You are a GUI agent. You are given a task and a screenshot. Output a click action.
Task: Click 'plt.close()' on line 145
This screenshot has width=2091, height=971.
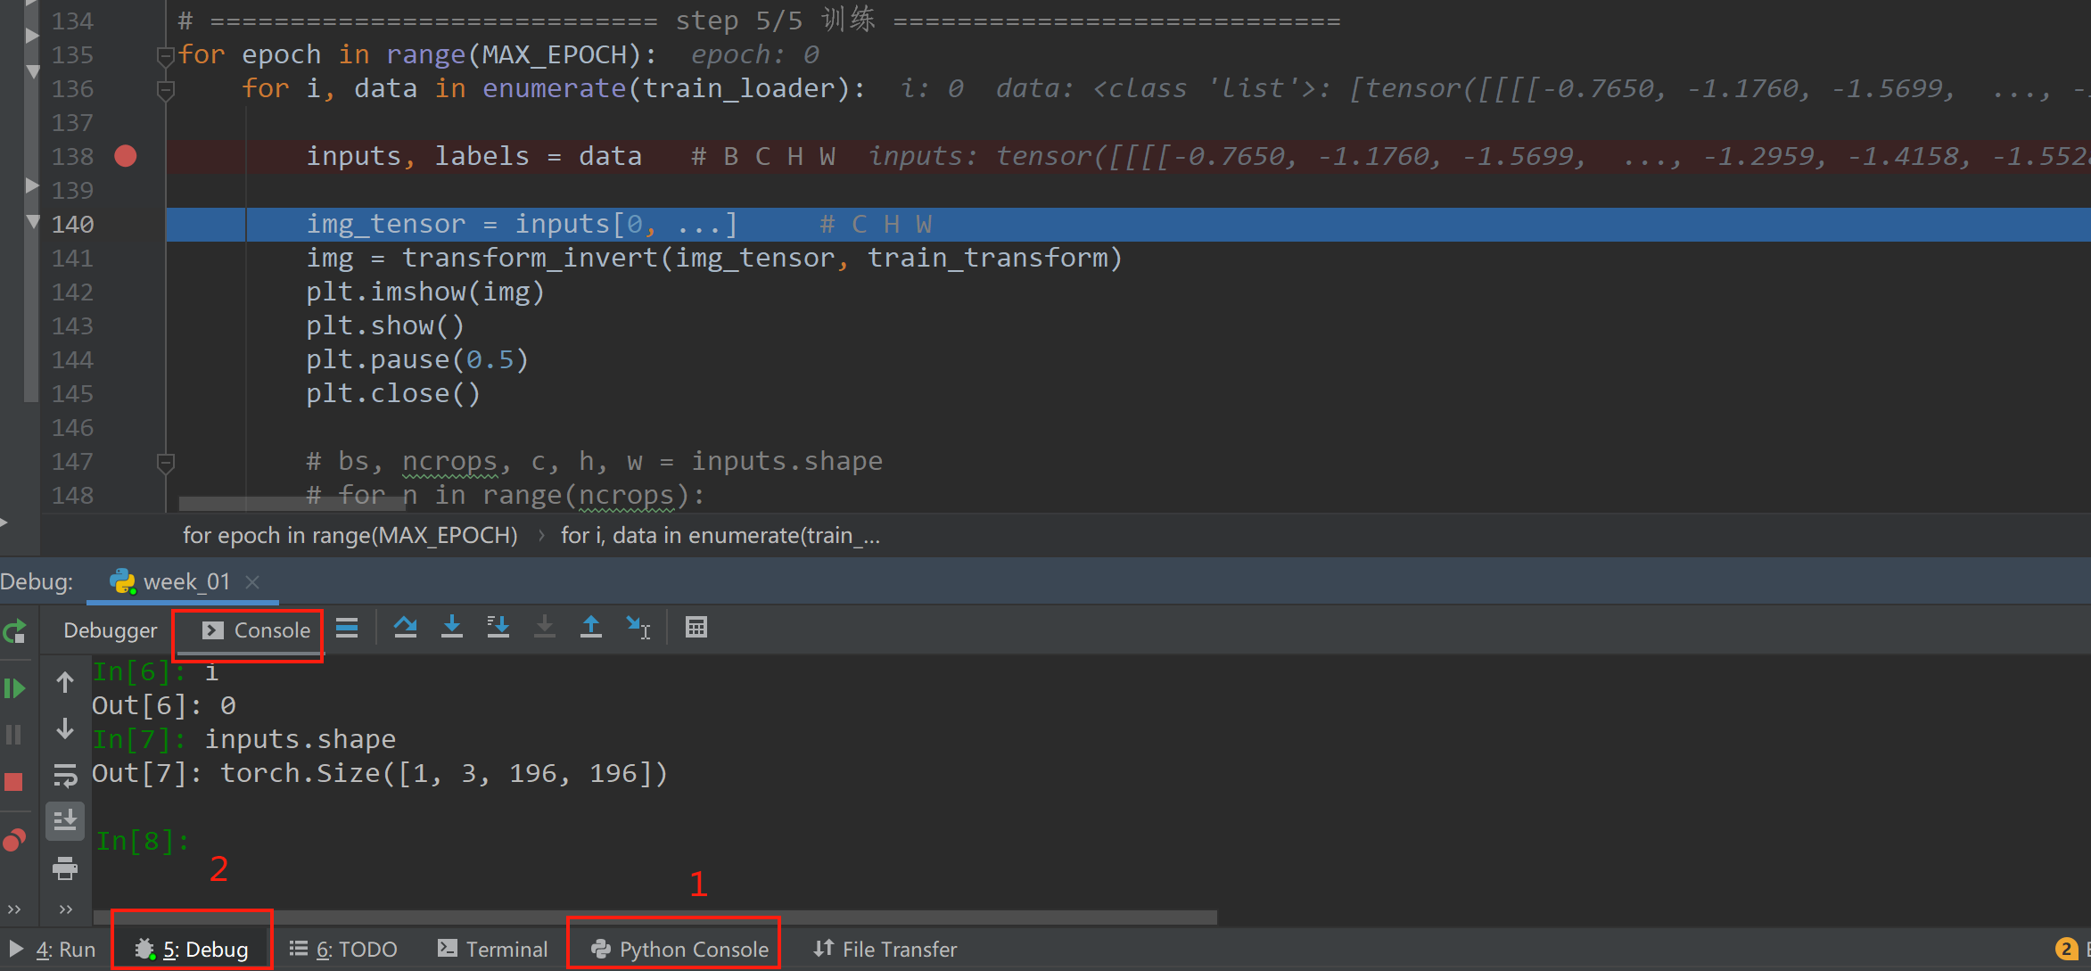coord(393,394)
